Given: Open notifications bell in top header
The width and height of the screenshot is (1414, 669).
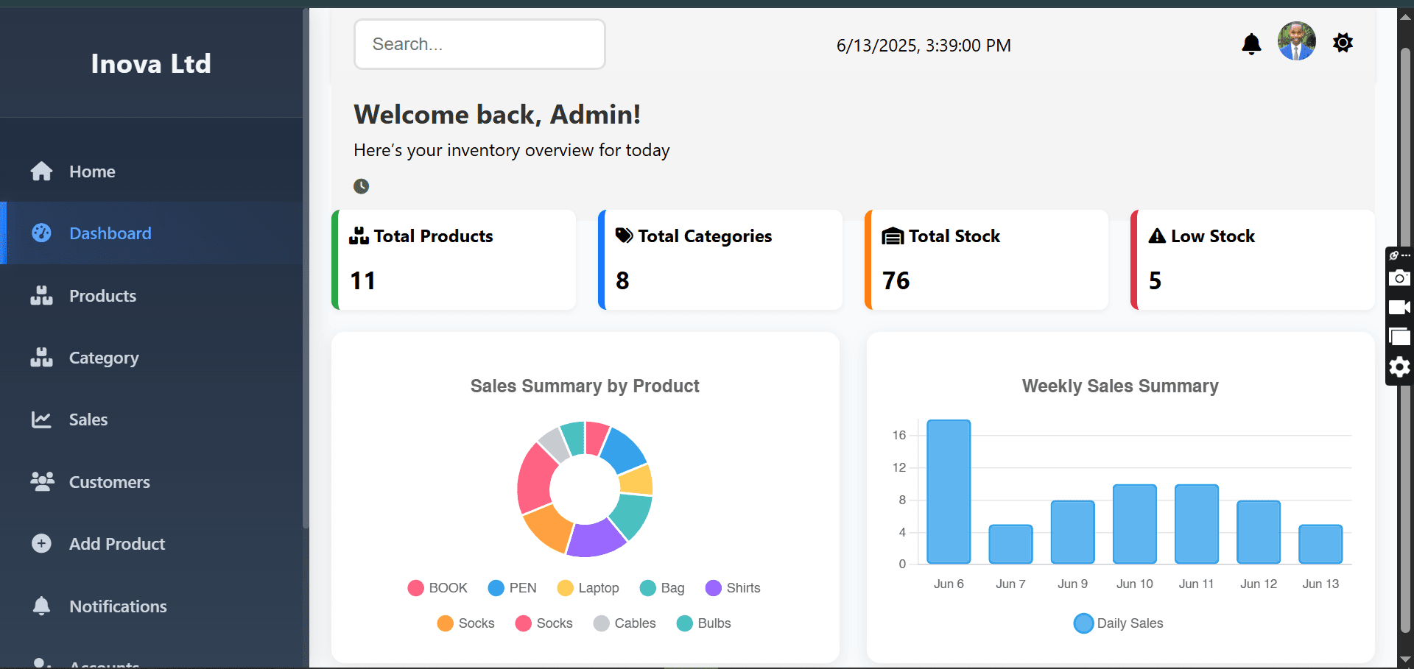Looking at the screenshot, I should (1251, 44).
